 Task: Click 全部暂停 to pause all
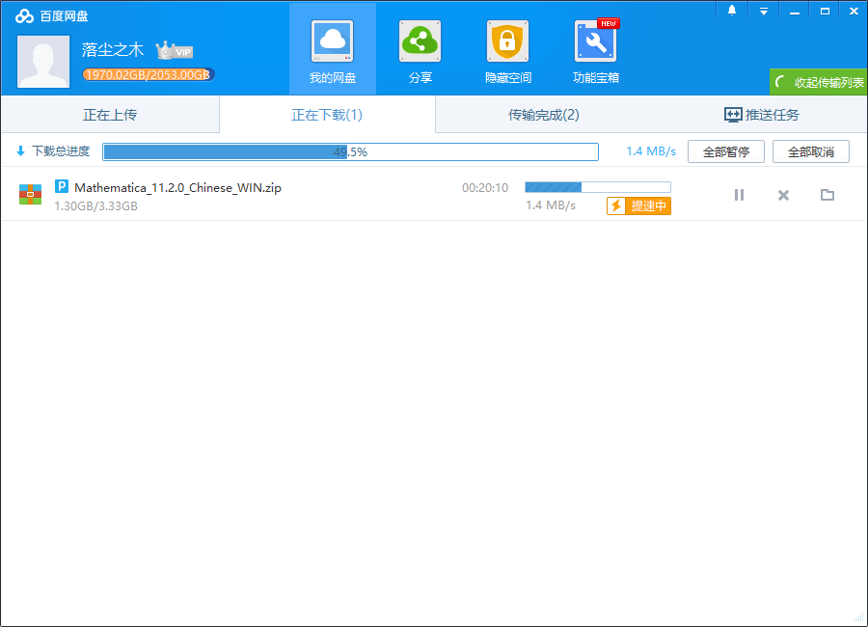(x=725, y=151)
